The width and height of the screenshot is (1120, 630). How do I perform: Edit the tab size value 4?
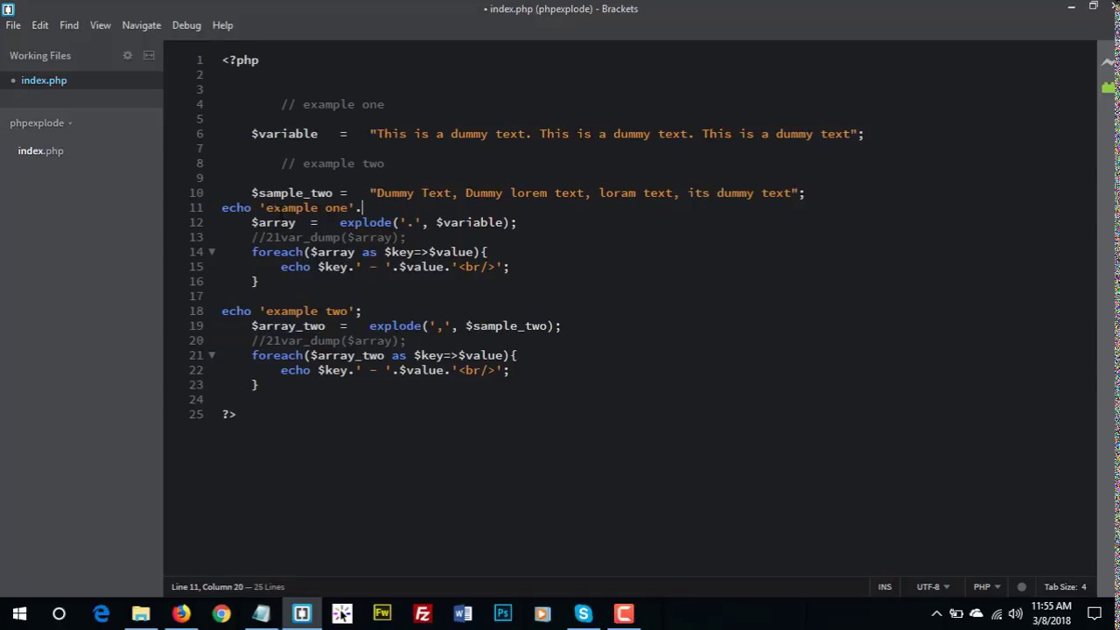1083,587
